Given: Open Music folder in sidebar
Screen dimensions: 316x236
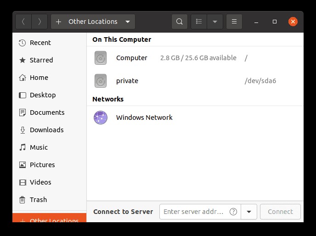Looking at the screenshot, I should [x=50, y=147].
